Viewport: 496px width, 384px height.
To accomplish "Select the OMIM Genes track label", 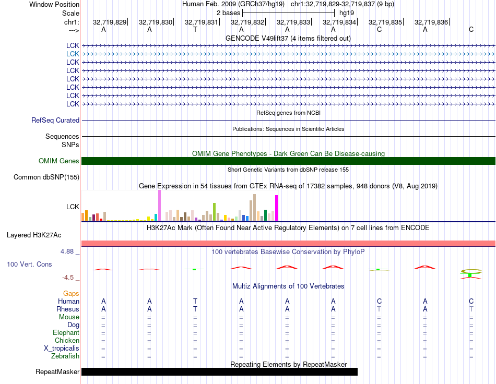I will (x=58, y=161).
